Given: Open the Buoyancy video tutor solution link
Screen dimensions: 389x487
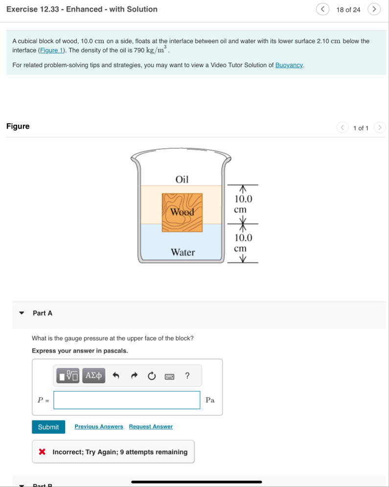Looking at the screenshot, I should pyautogui.click(x=289, y=65).
